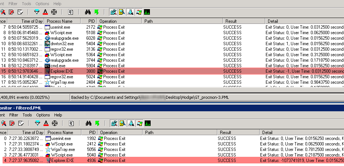Click Autoscroll icon in upper window toolbar

click(11, 12)
